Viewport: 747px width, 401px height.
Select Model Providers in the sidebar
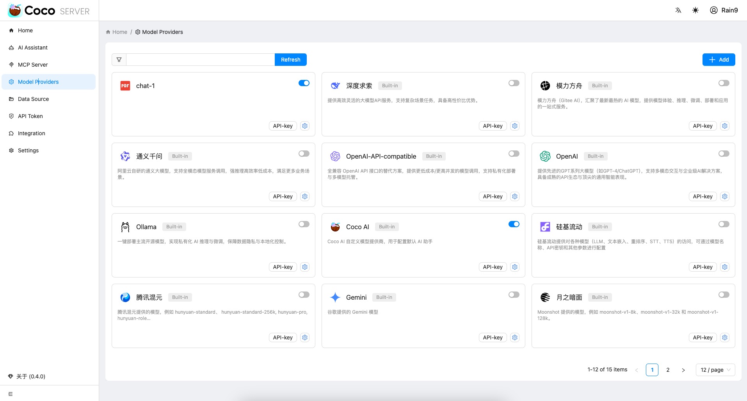coord(49,82)
